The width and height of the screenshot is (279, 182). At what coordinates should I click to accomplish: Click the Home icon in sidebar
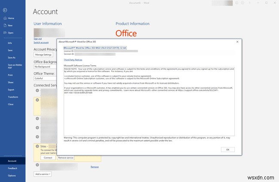(5, 18)
